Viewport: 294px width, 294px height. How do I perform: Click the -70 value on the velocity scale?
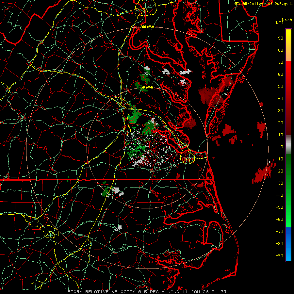(x=279, y=232)
